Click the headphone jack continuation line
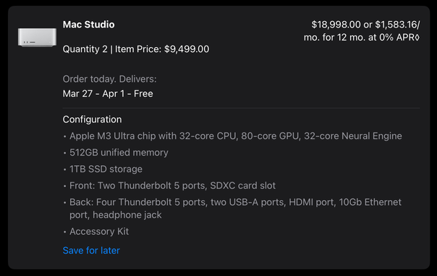The height and width of the screenshot is (276, 437). [115, 215]
